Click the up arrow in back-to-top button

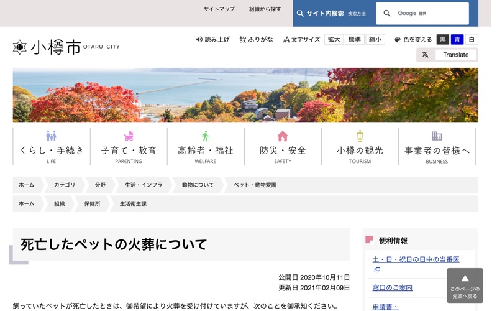point(465,278)
